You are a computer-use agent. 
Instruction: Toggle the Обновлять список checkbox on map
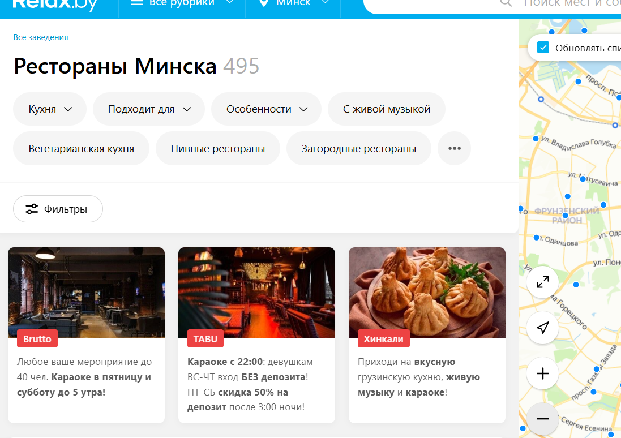543,48
